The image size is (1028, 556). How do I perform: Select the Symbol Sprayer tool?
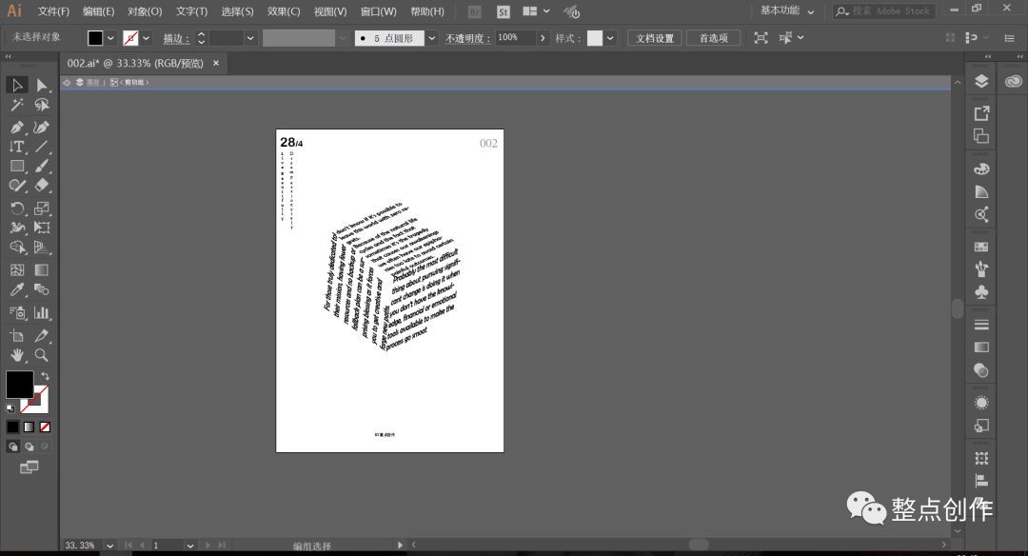tap(17, 312)
